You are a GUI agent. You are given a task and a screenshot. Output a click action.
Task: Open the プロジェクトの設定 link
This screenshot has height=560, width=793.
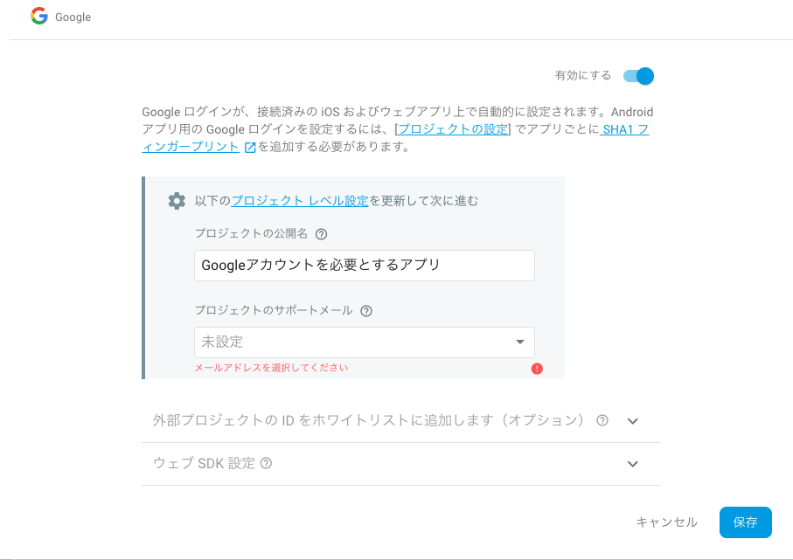(x=453, y=129)
